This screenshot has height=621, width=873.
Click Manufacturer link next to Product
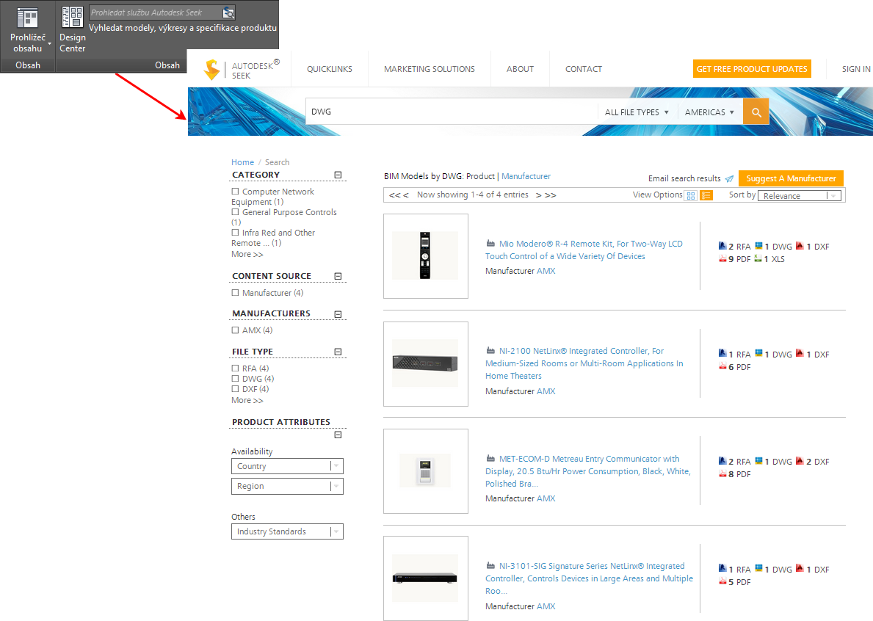tap(526, 176)
